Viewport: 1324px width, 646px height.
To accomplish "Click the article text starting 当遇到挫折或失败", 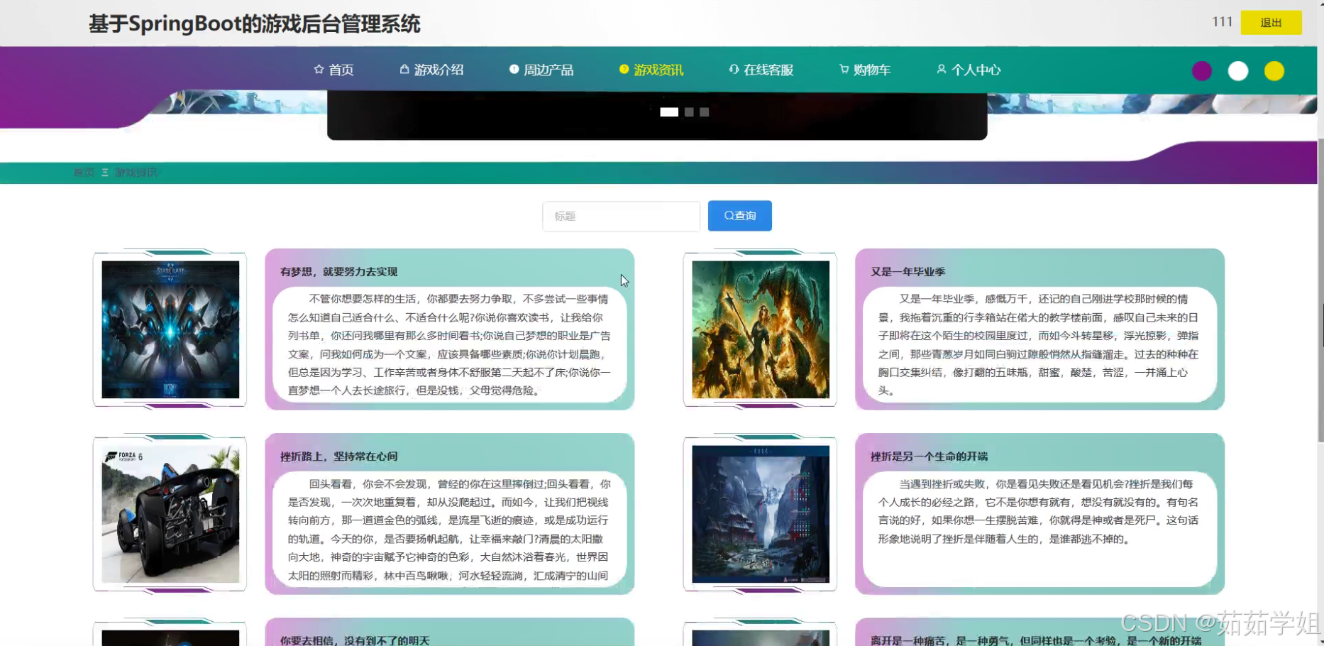I will click(x=1039, y=511).
